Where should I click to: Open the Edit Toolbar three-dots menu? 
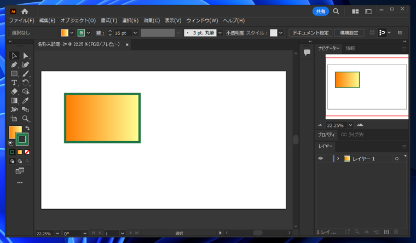(x=20, y=182)
